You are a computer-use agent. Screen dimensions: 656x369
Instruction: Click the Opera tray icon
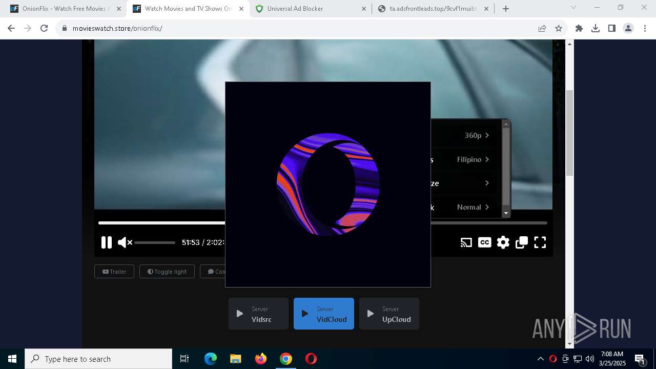point(553,359)
